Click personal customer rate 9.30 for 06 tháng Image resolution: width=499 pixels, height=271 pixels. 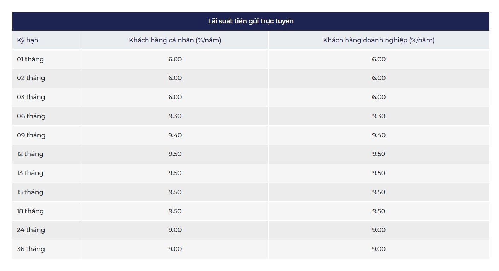[x=175, y=116]
